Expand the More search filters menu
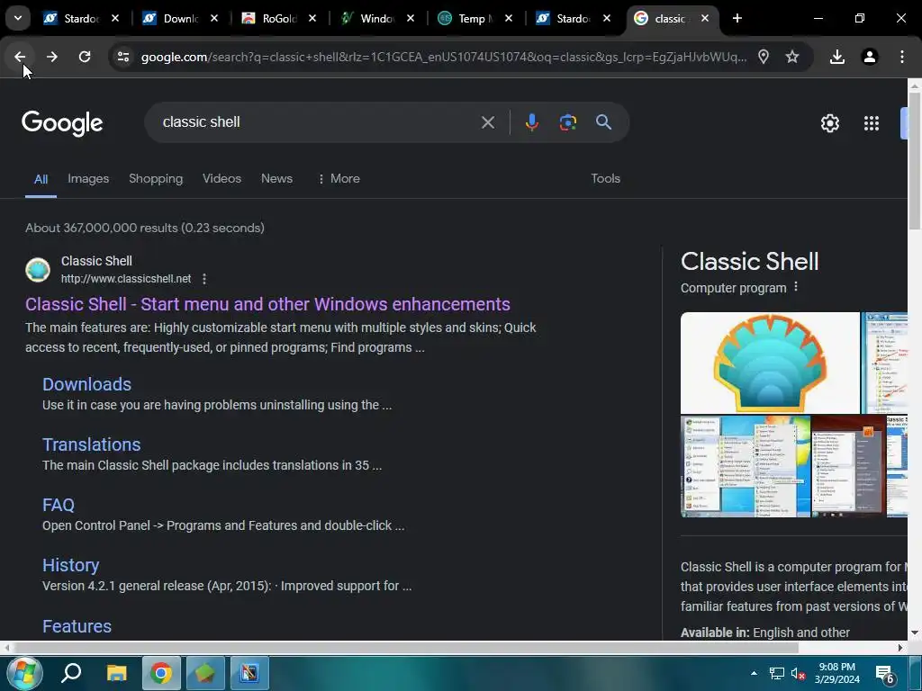Viewport: 922px width, 691px height. tap(339, 179)
